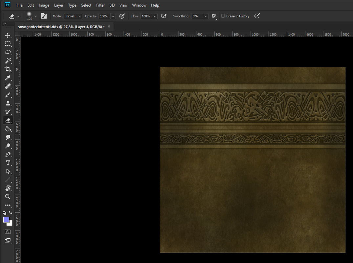The height and width of the screenshot is (263, 353).
Task: Open the Window menu
Action: pyautogui.click(x=139, y=5)
